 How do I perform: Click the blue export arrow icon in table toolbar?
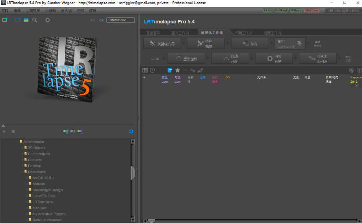coord(170,70)
